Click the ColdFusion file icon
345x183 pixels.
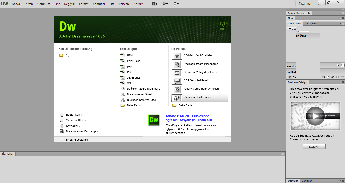[x=122, y=61]
